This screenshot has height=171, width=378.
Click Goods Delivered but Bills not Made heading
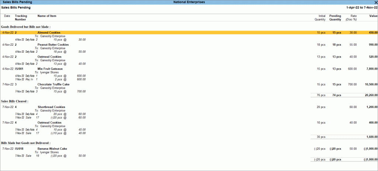26,27
